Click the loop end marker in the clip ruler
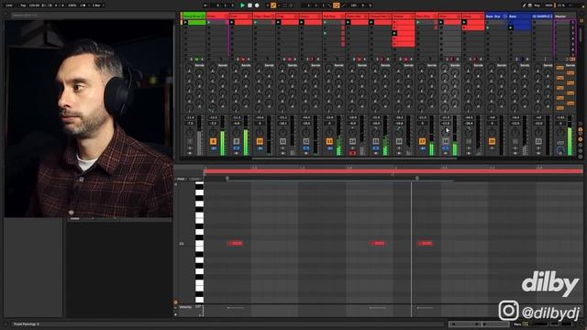Image resolution: width=587 pixels, height=330 pixels. click(417, 179)
